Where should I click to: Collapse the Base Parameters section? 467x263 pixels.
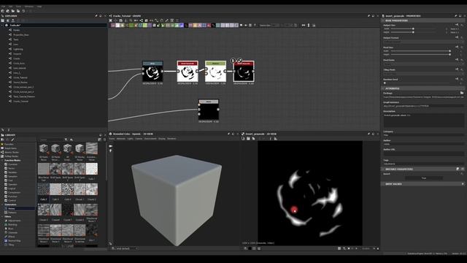[x=383, y=20]
